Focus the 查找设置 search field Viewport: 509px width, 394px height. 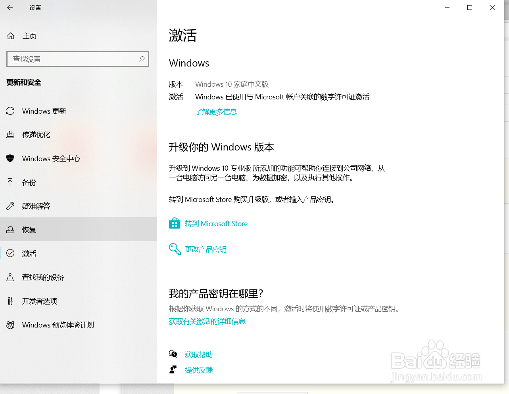78,59
